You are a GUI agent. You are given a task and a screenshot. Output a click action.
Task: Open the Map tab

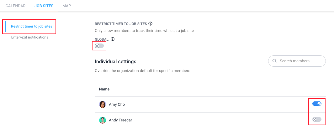coord(67,6)
